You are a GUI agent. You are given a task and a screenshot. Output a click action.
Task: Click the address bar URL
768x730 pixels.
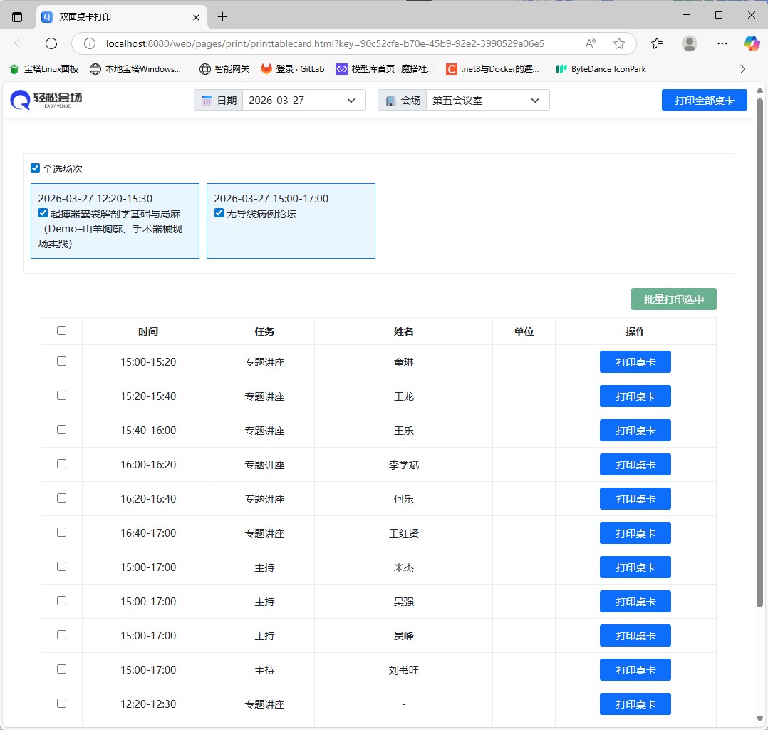click(325, 43)
